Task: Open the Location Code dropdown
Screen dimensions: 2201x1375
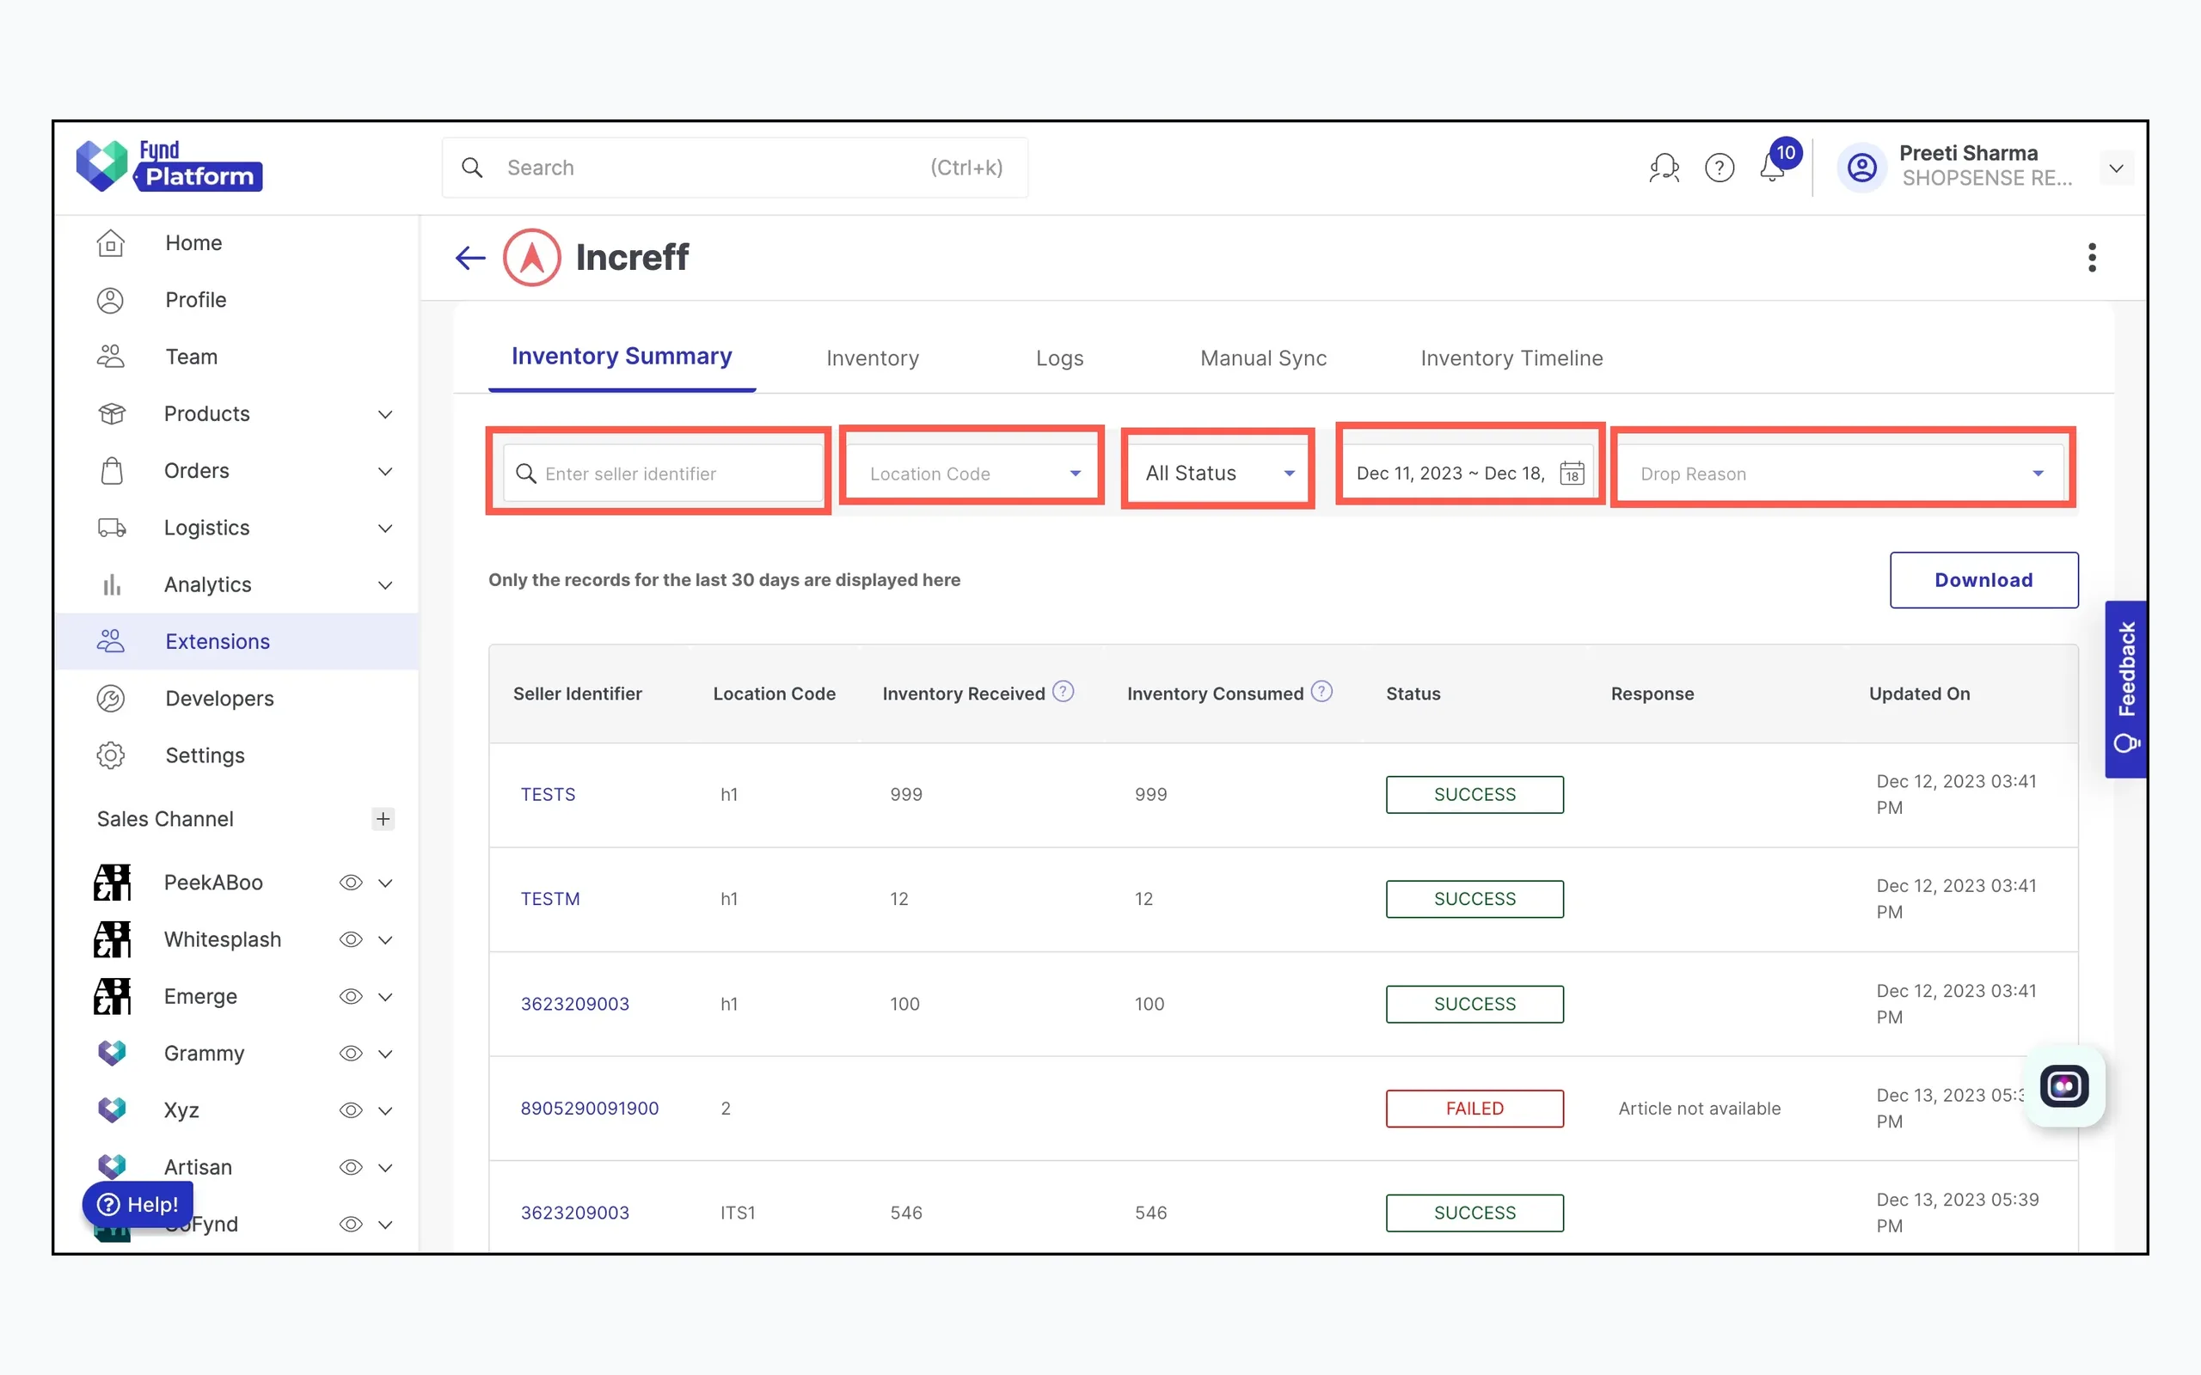Action: tap(972, 473)
